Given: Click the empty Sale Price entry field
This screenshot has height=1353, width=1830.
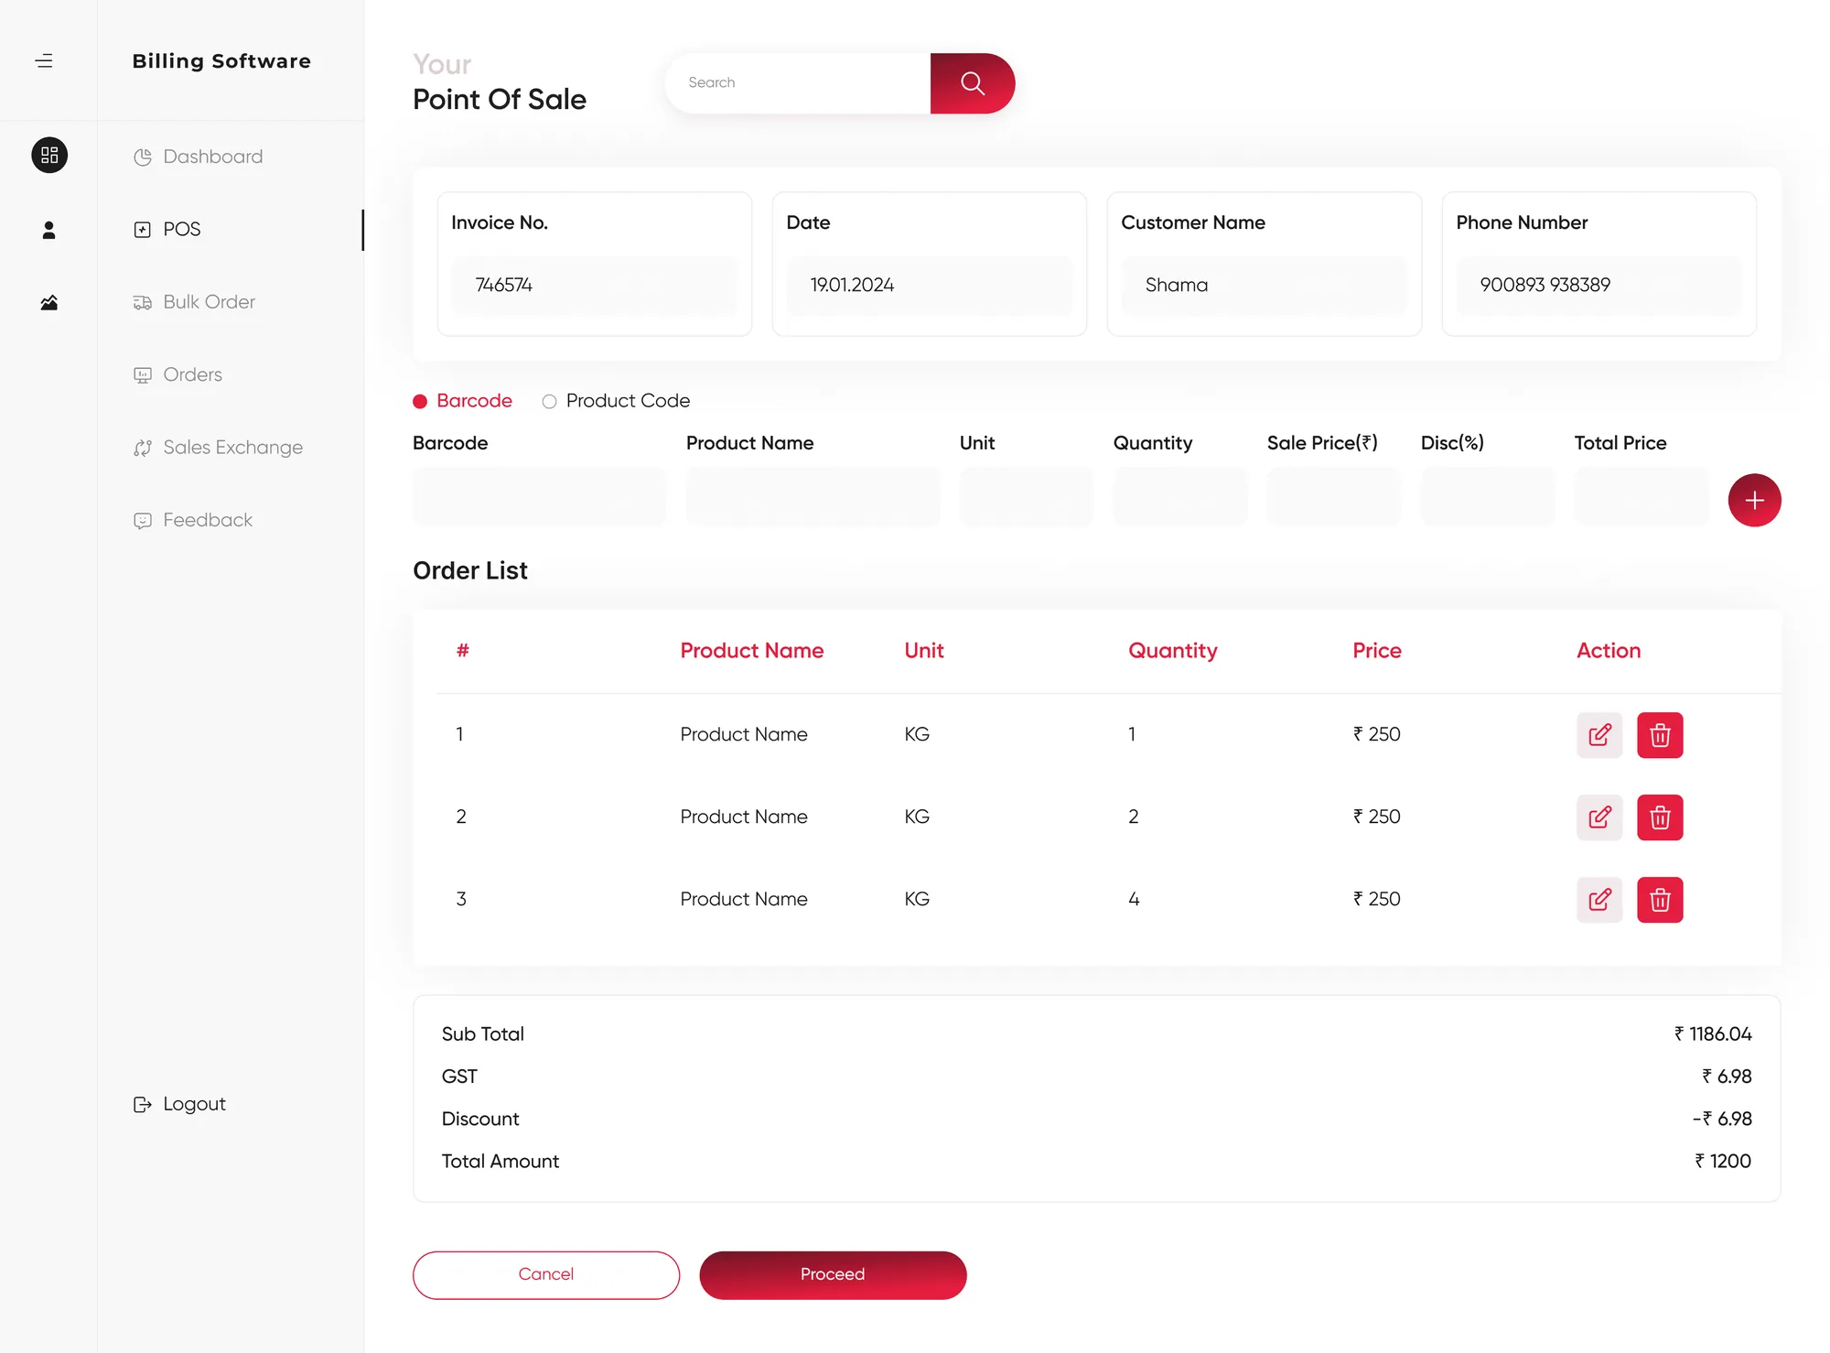Looking at the screenshot, I should pyautogui.click(x=1334, y=497).
